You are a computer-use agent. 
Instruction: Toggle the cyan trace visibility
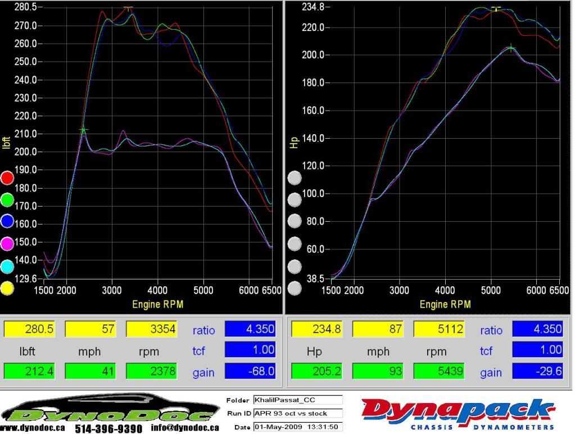point(7,266)
